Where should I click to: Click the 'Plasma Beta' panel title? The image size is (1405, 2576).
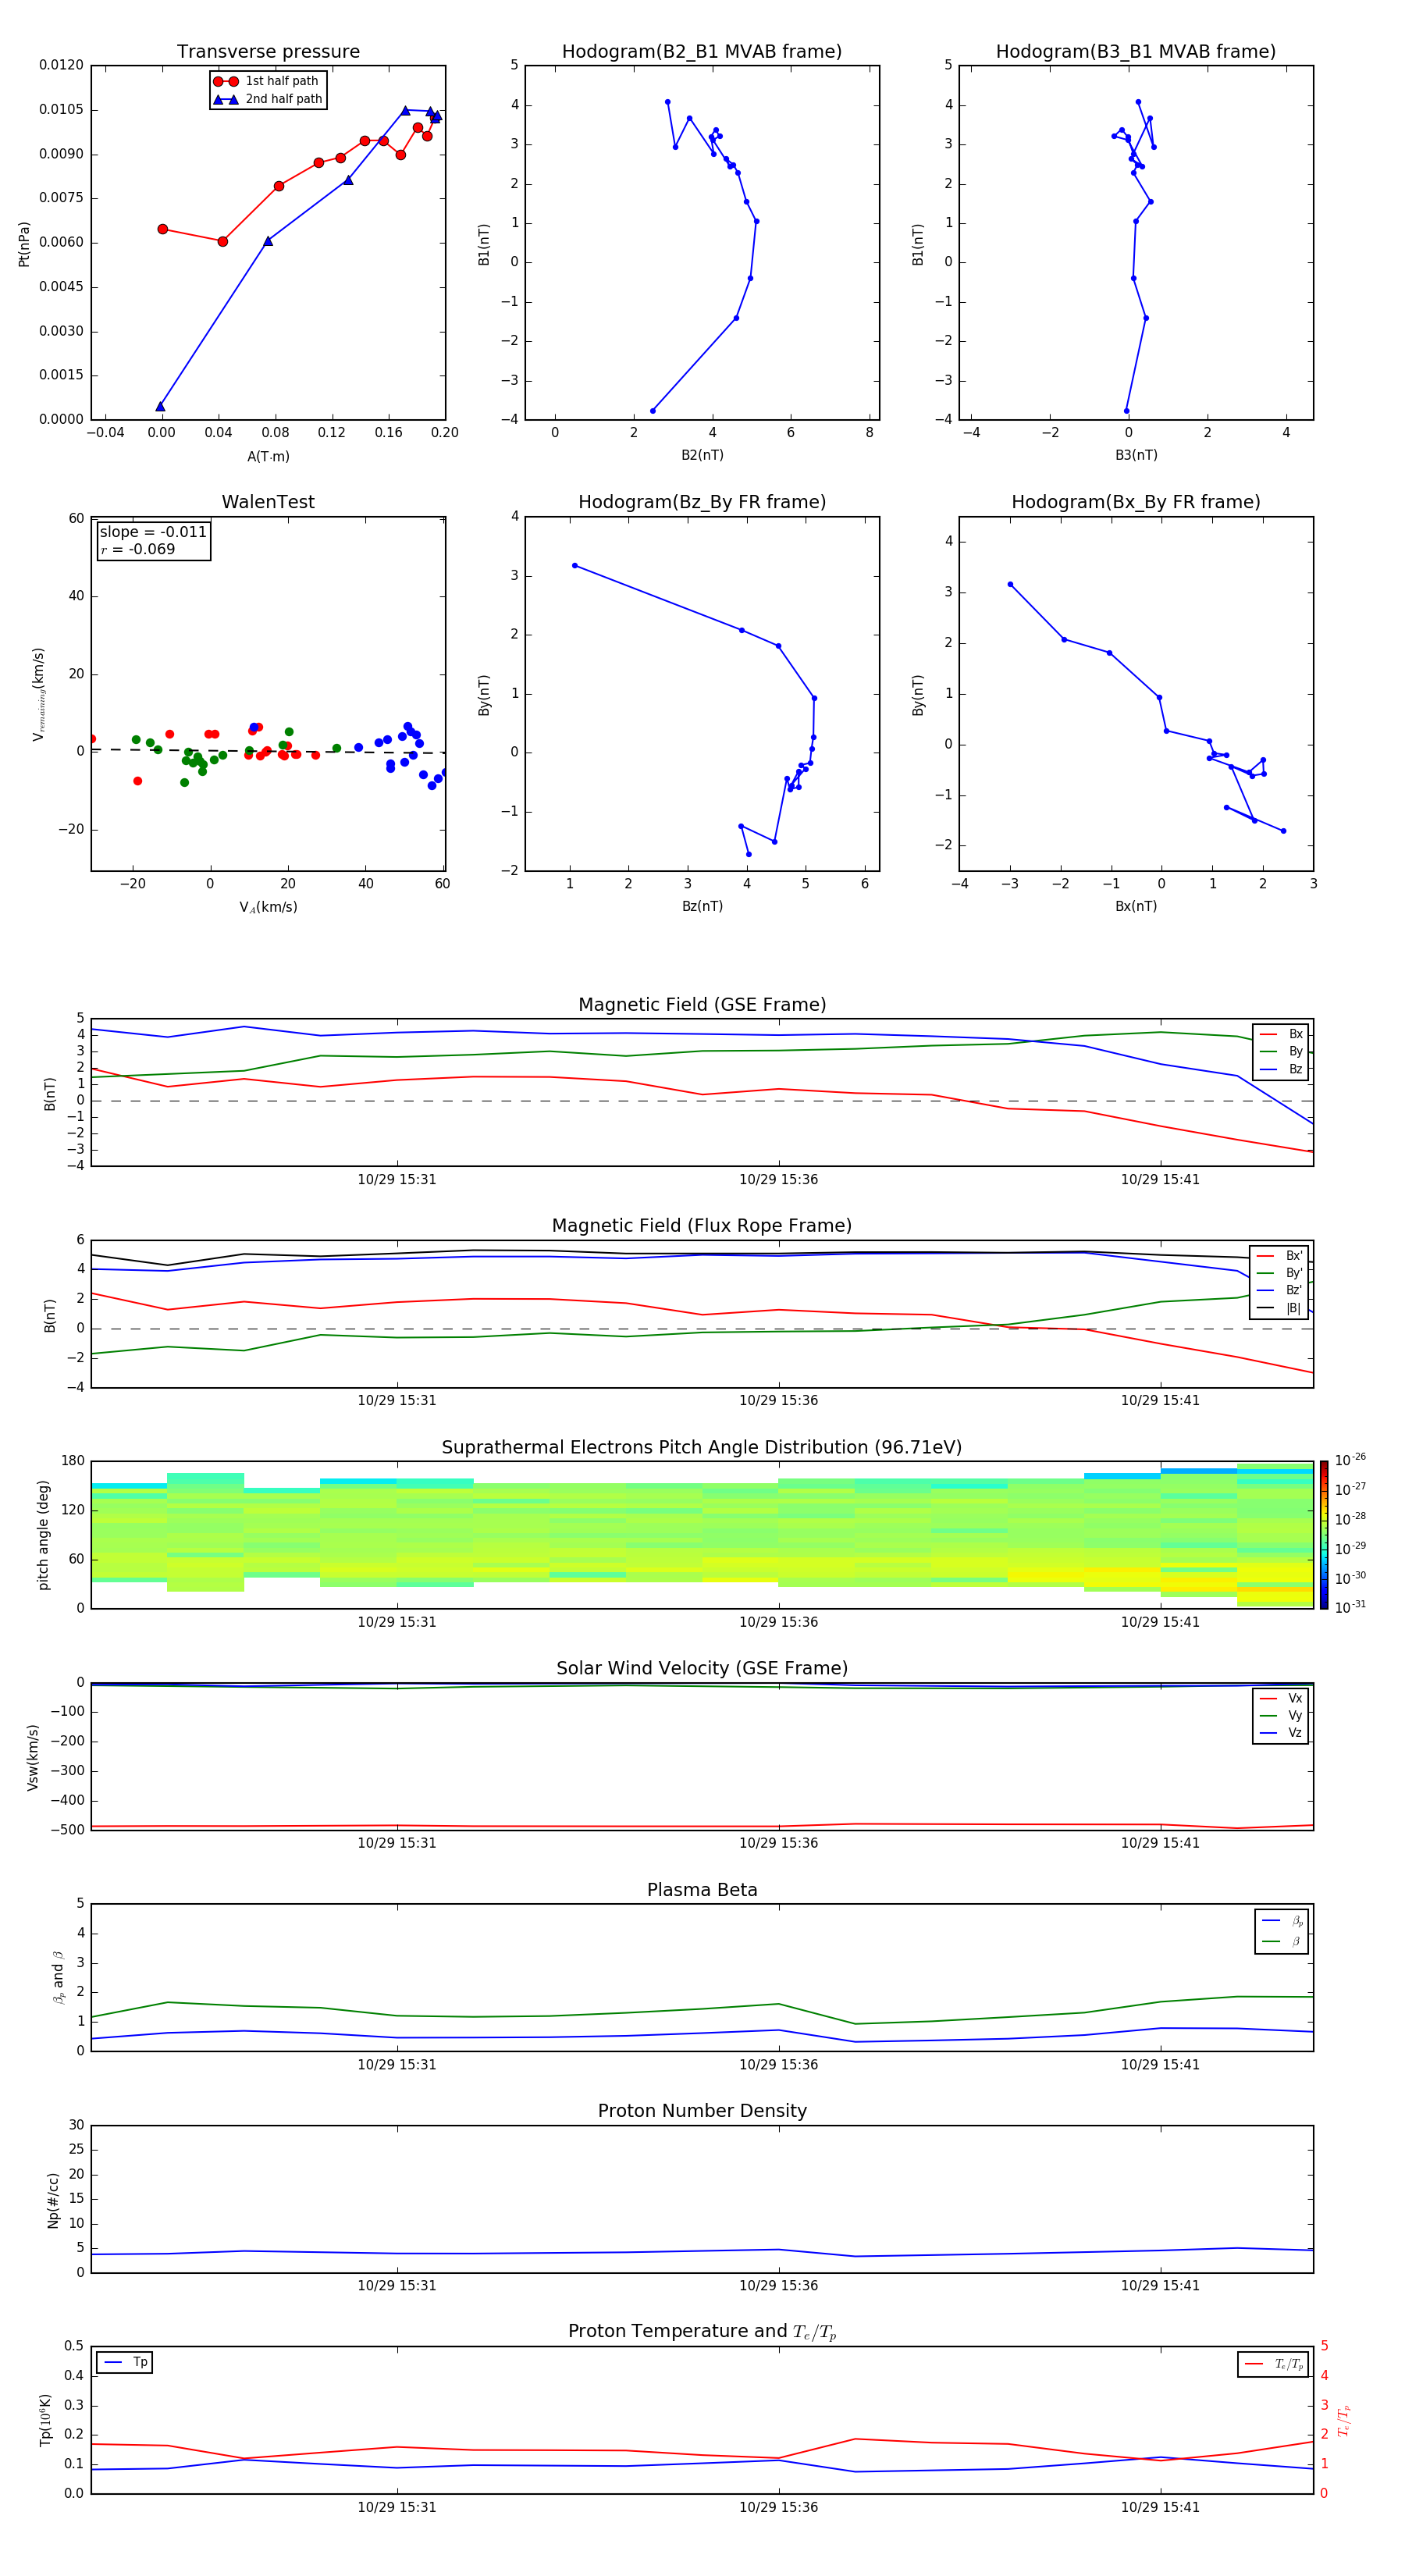coord(702,1891)
